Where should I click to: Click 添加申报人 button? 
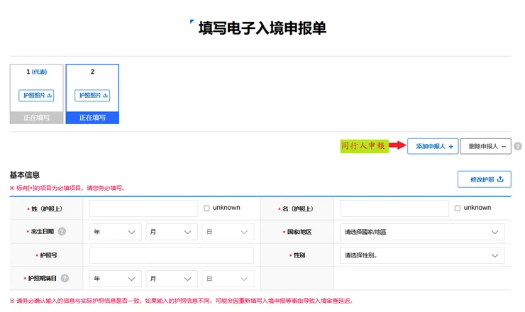click(433, 146)
